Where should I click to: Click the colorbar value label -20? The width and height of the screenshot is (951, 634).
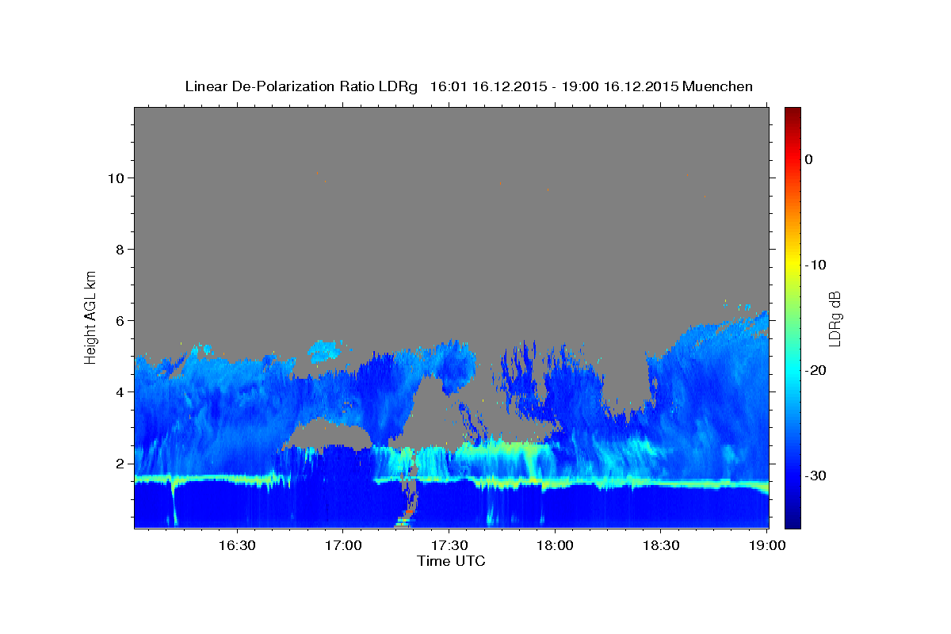pyautogui.click(x=815, y=370)
